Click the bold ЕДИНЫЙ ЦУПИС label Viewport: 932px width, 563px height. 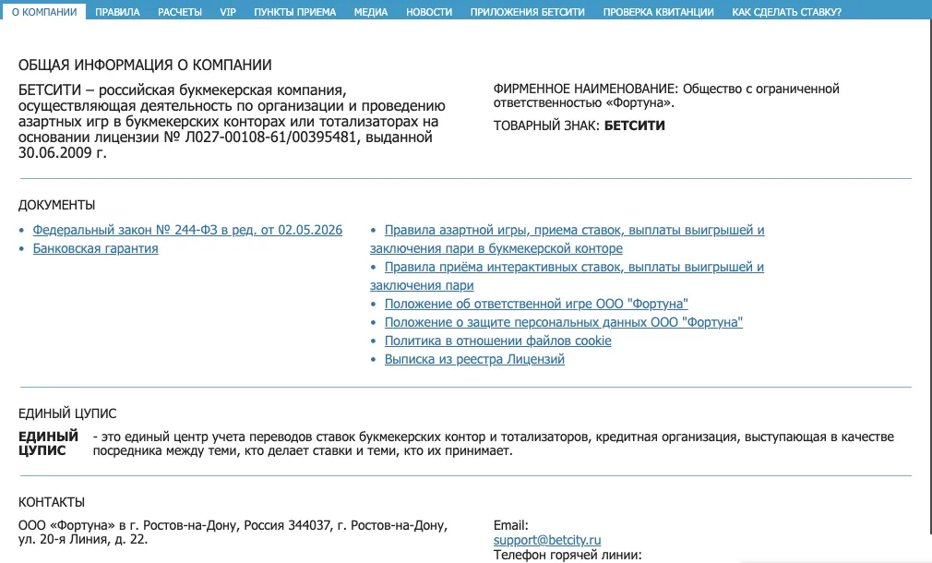point(48,444)
